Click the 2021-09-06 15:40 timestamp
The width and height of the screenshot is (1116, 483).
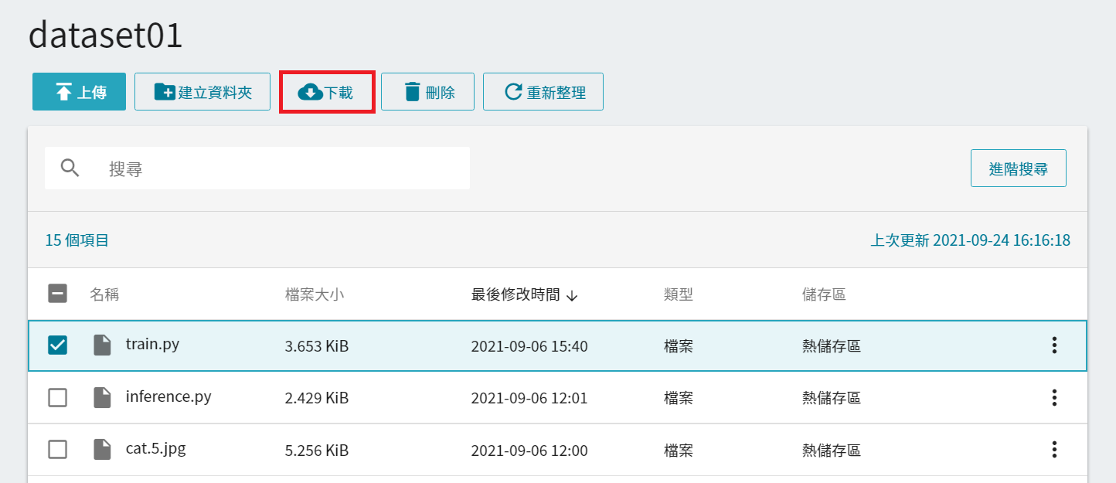pos(529,347)
